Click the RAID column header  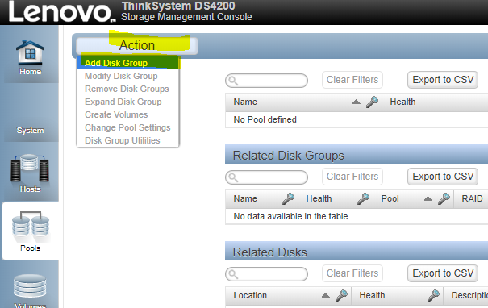(x=472, y=198)
